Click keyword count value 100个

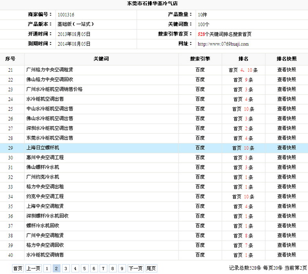(x=204, y=25)
